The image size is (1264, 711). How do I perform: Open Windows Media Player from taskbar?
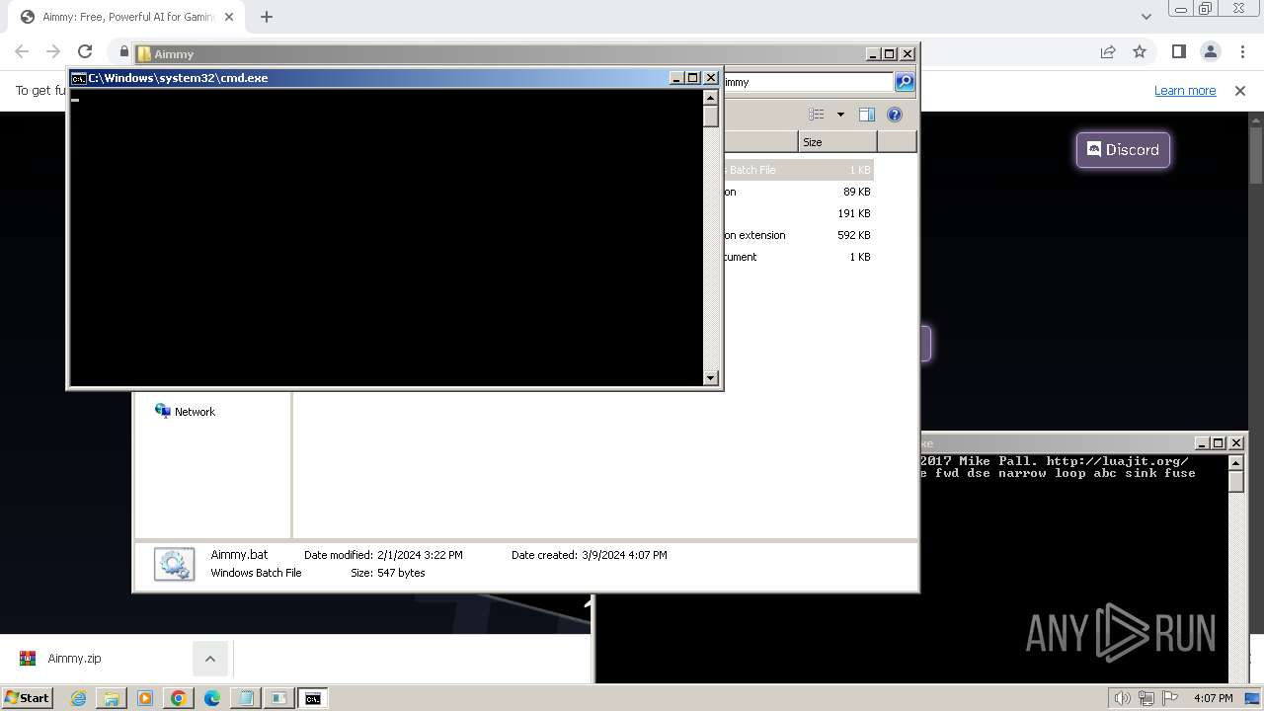[x=145, y=698]
